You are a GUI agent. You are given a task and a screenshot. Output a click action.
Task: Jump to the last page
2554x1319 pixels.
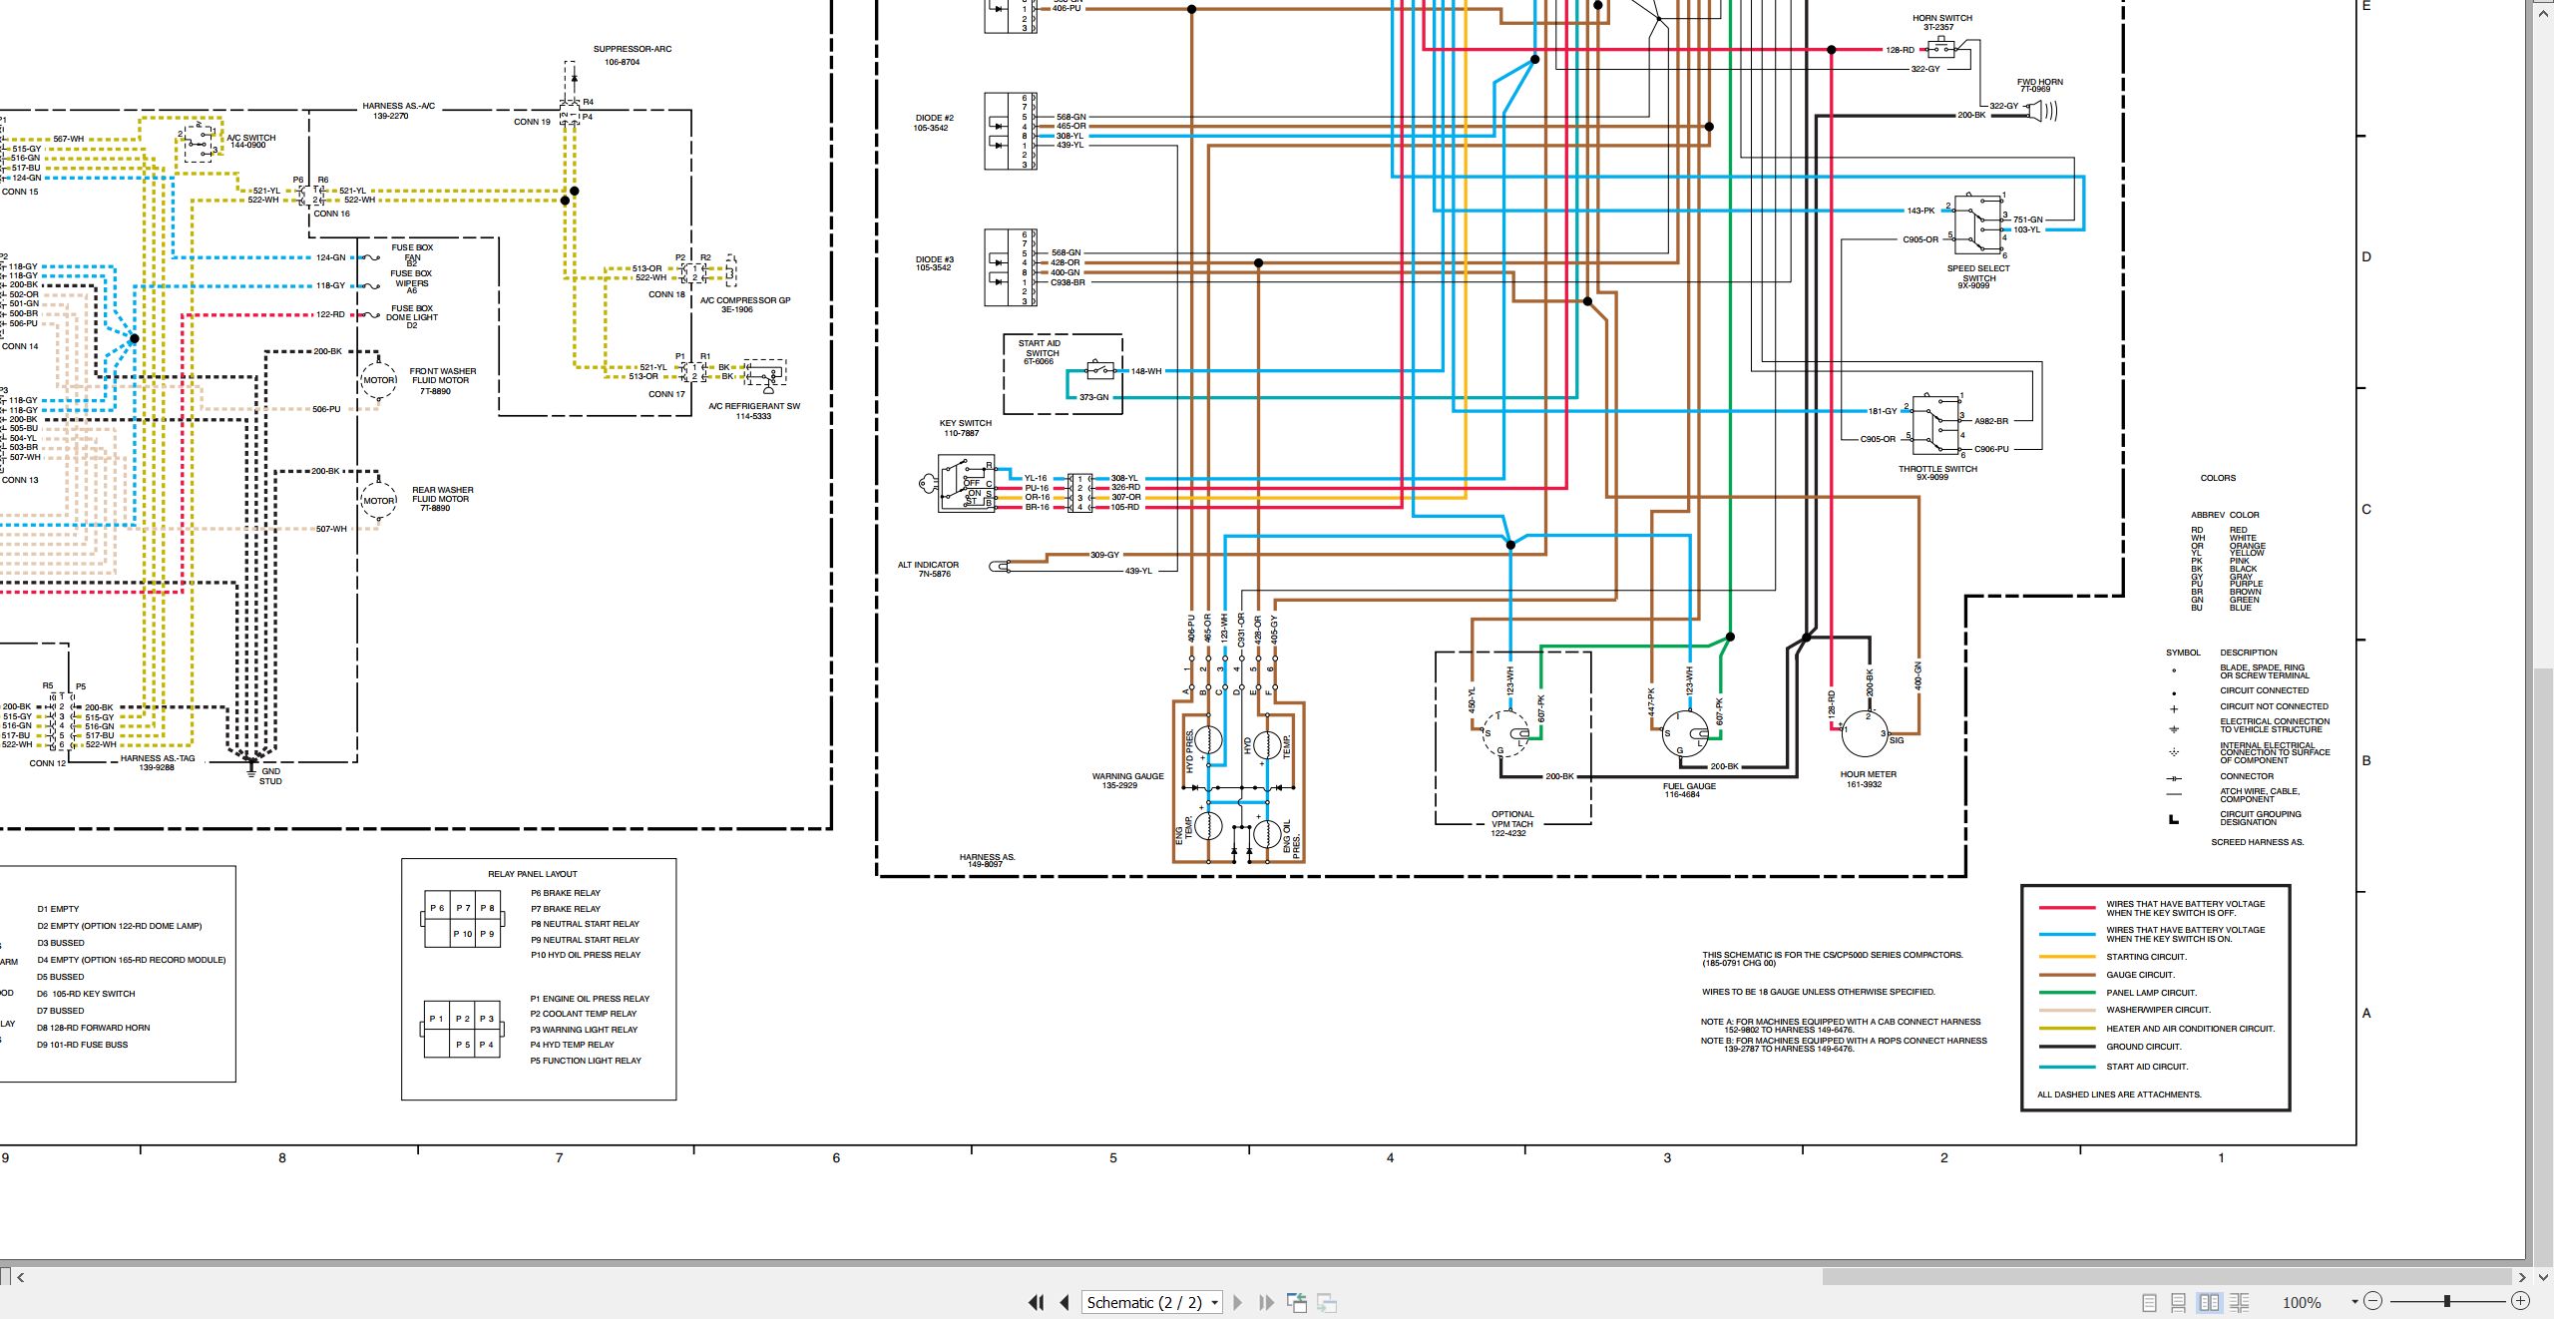(1266, 1302)
